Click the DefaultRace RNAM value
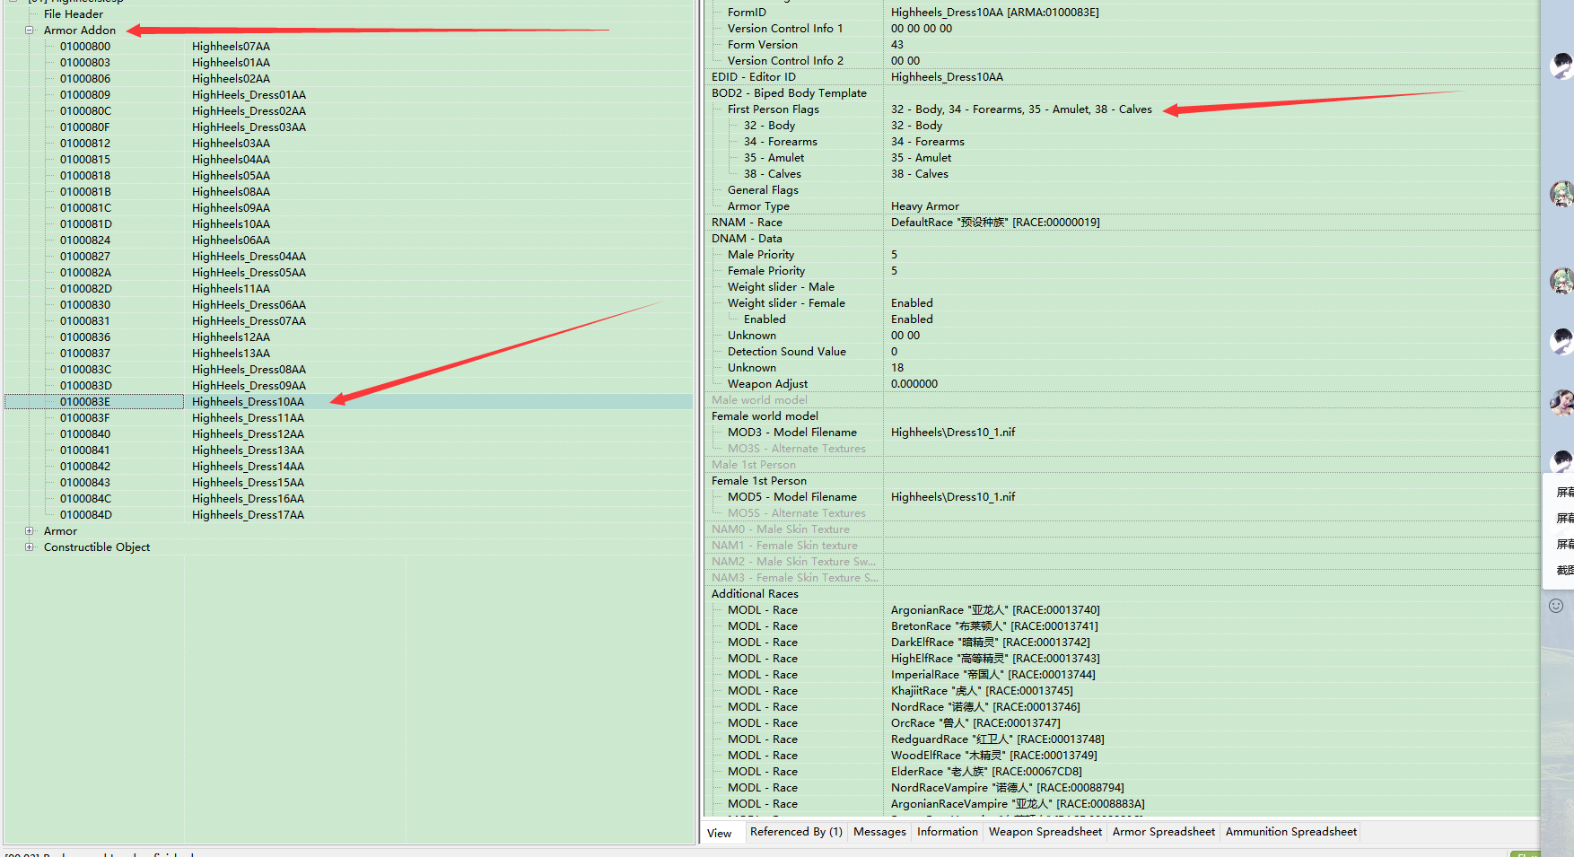This screenshot has width=1574, height=857. (995, 222)
